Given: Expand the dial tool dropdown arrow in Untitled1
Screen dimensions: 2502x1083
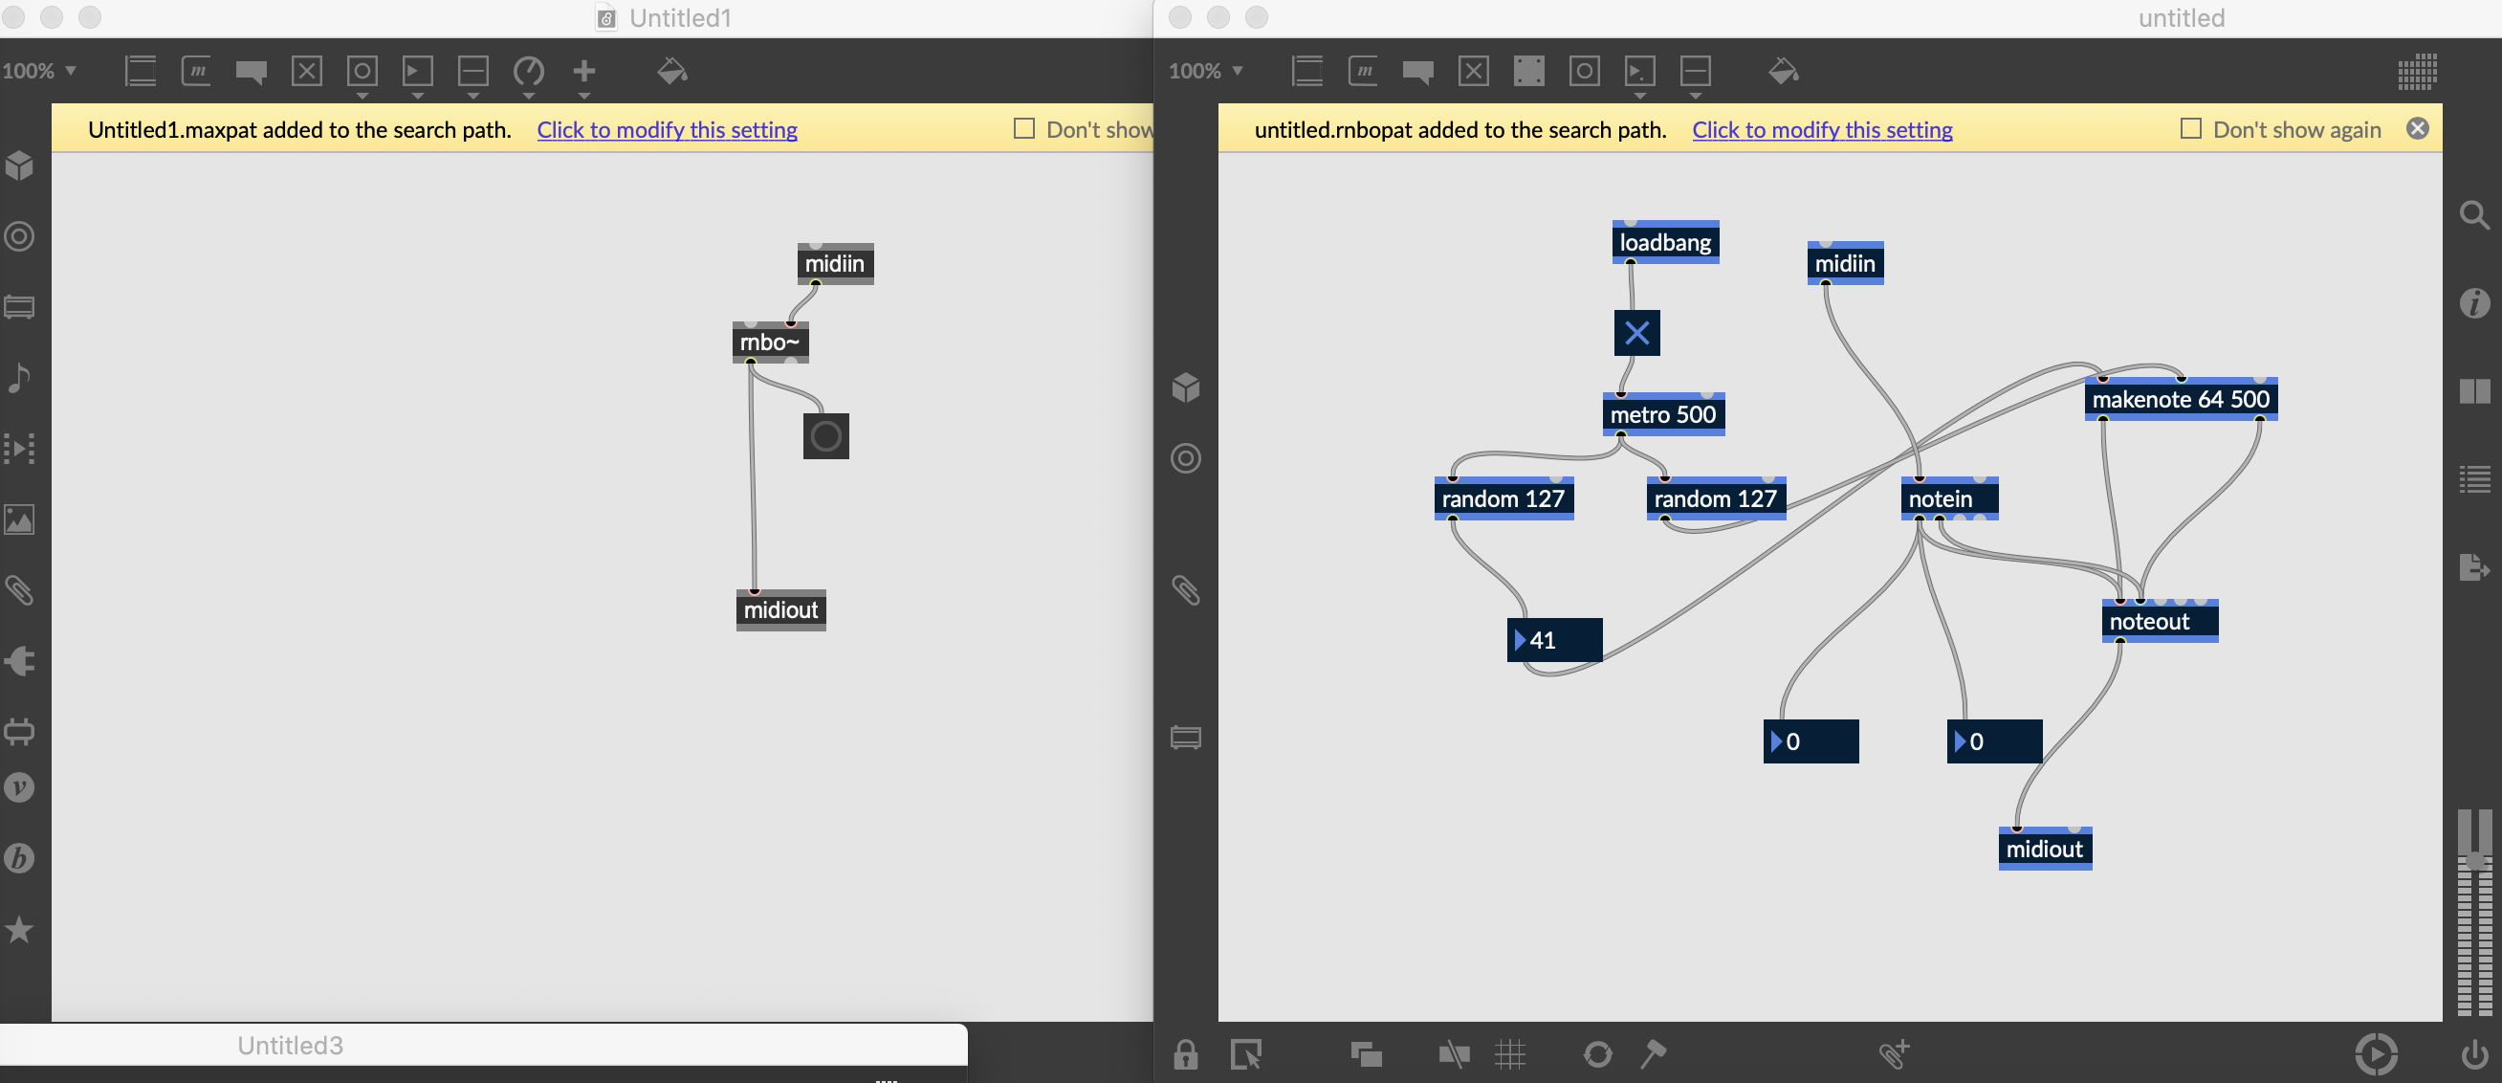Looking at the screenshot, I should coord(528,97).
